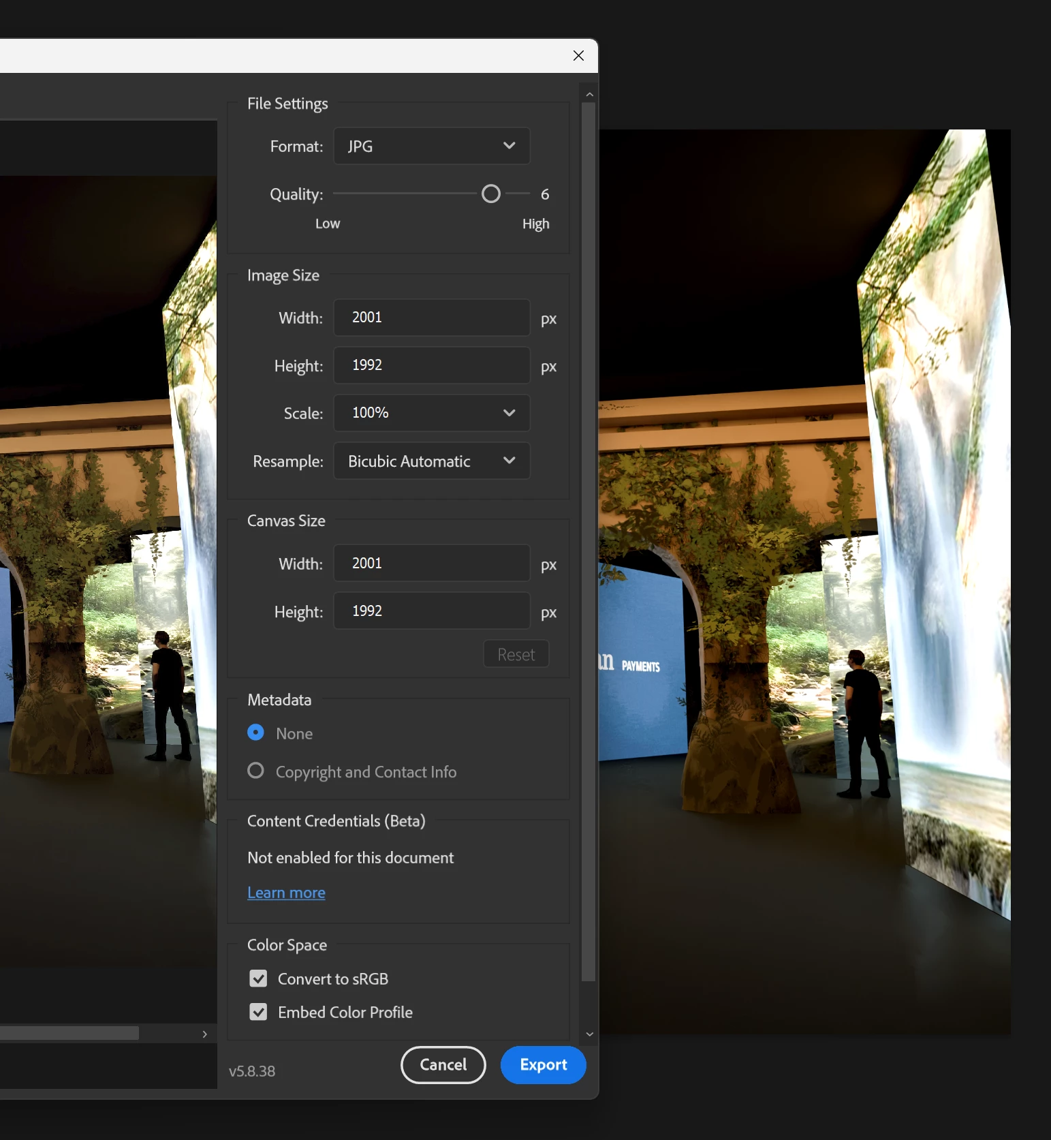Screen dimensions: 1051x1140
Task: Click the blue Export button
Action: coord(544,1064)
